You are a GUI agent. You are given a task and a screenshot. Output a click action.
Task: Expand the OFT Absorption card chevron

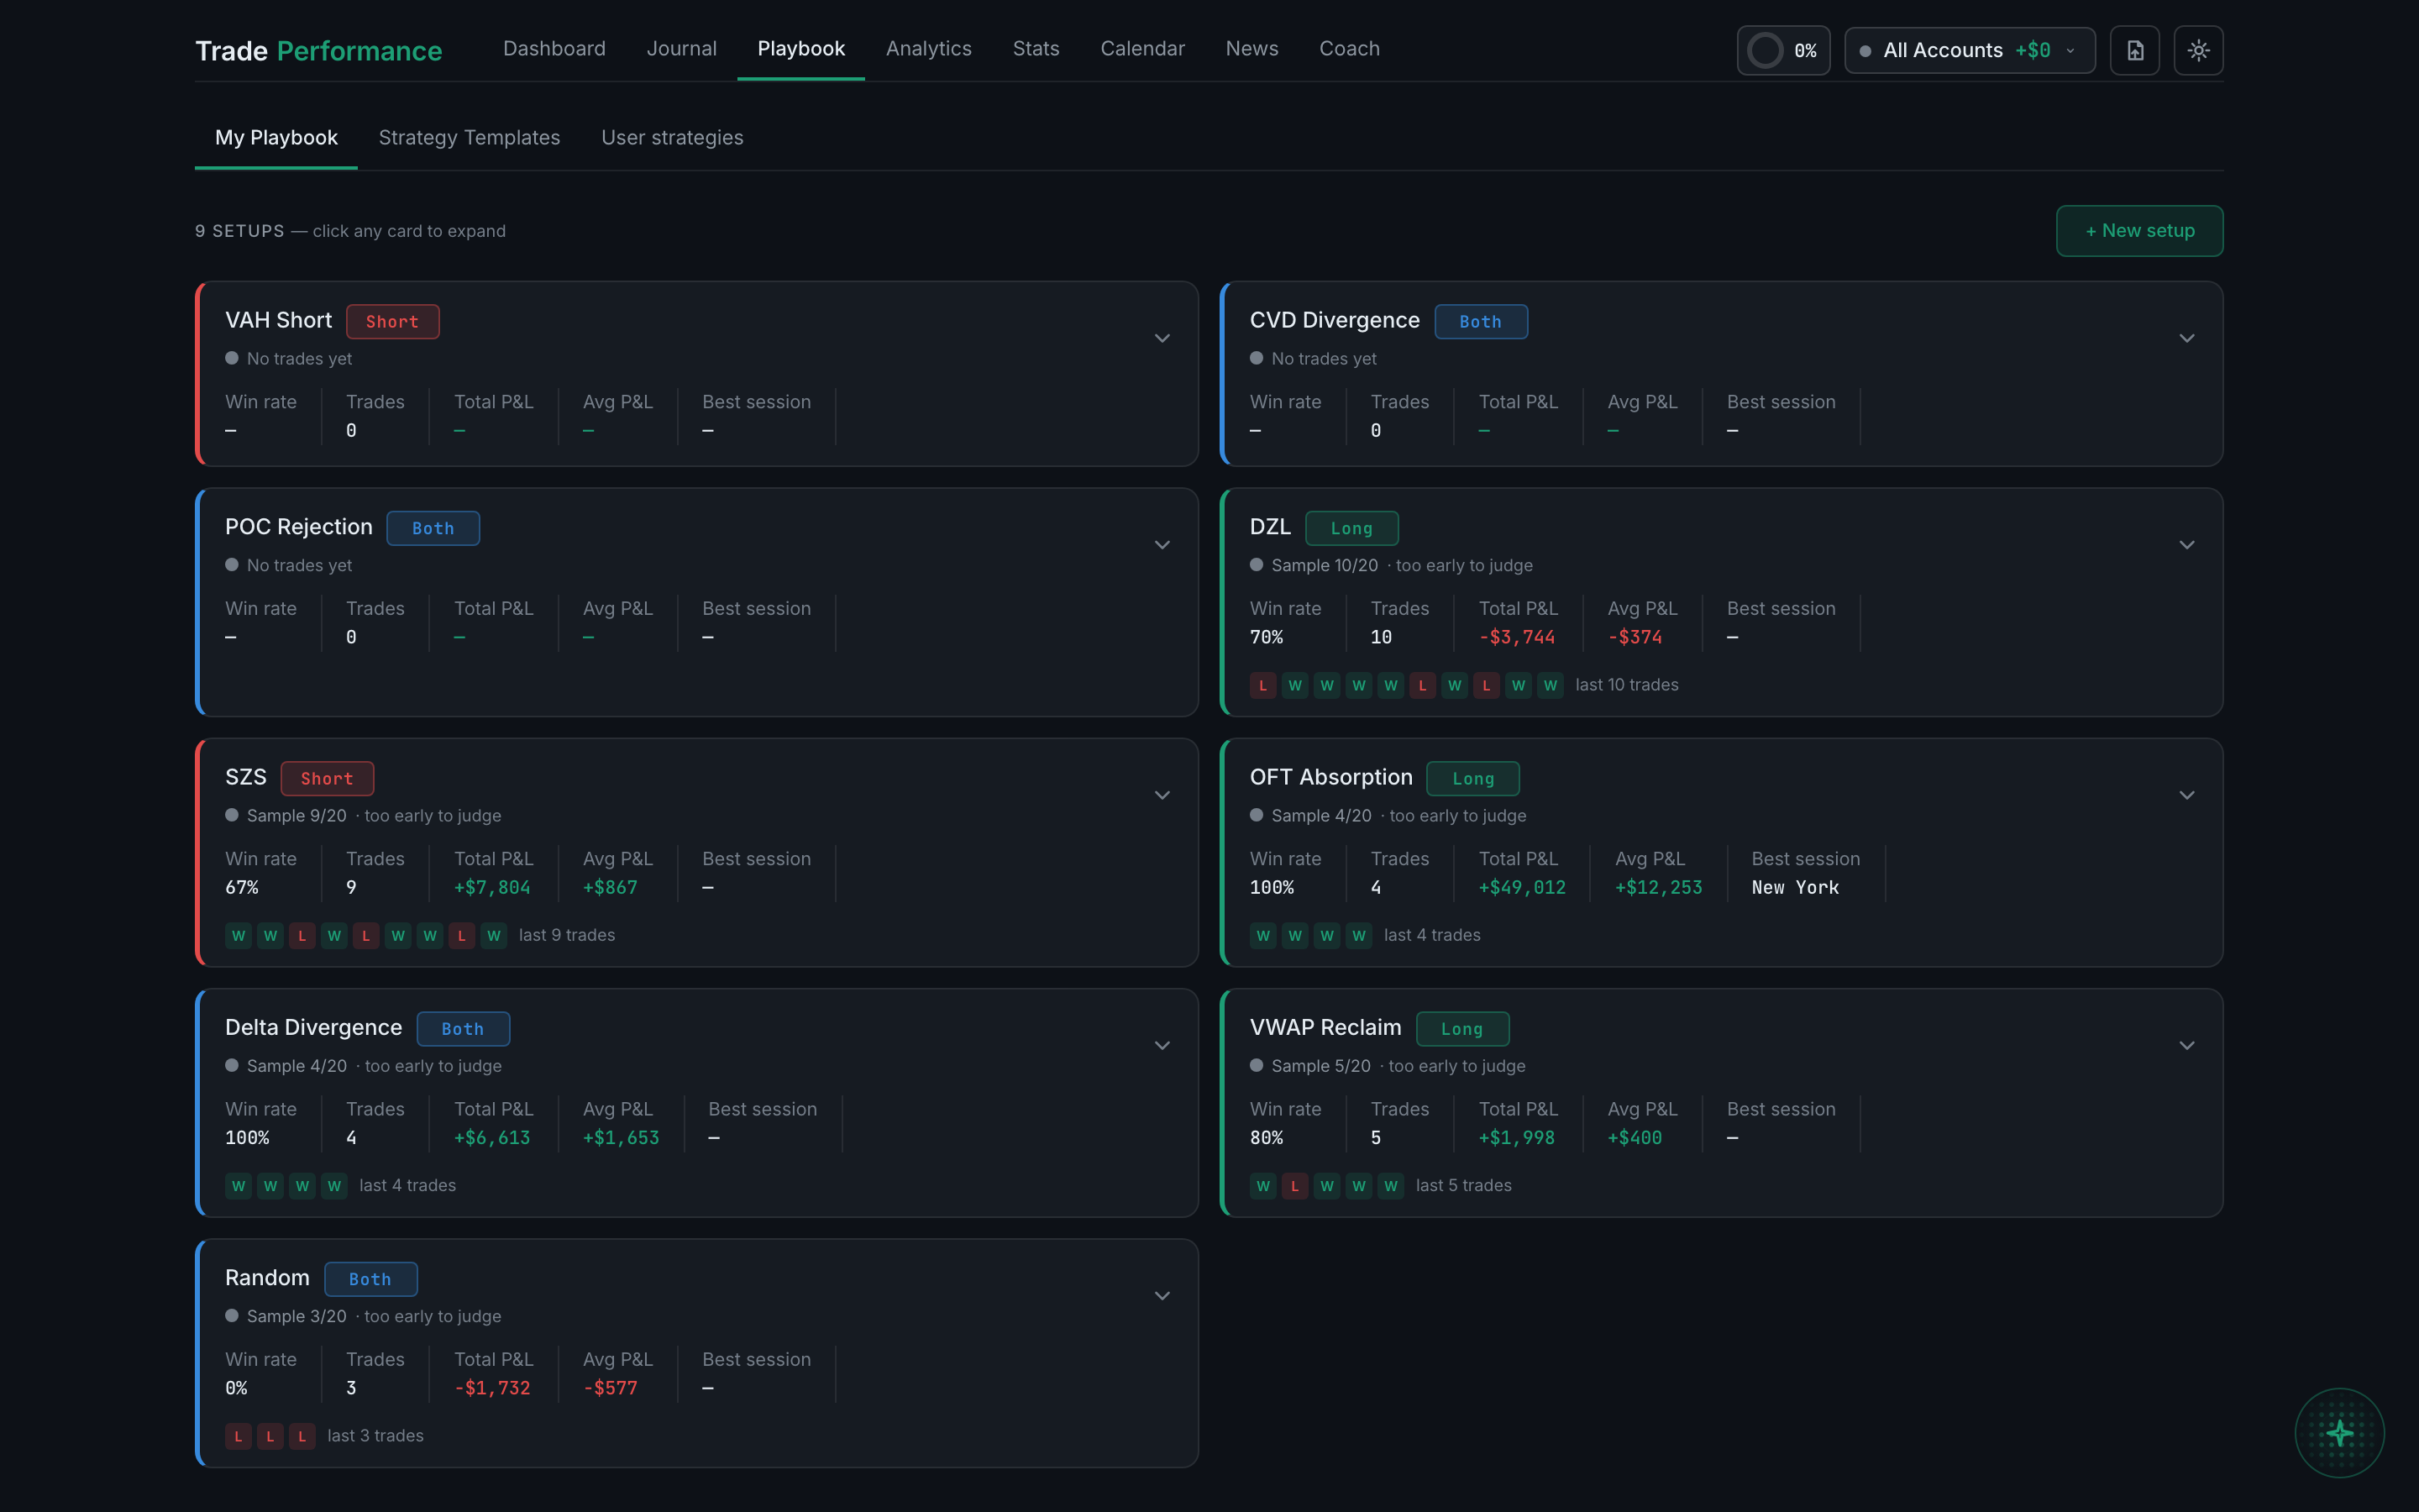(x=2186, y=795)
